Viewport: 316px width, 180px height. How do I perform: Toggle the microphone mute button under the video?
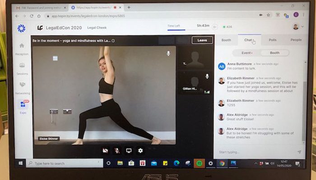[x=117, y=150]
